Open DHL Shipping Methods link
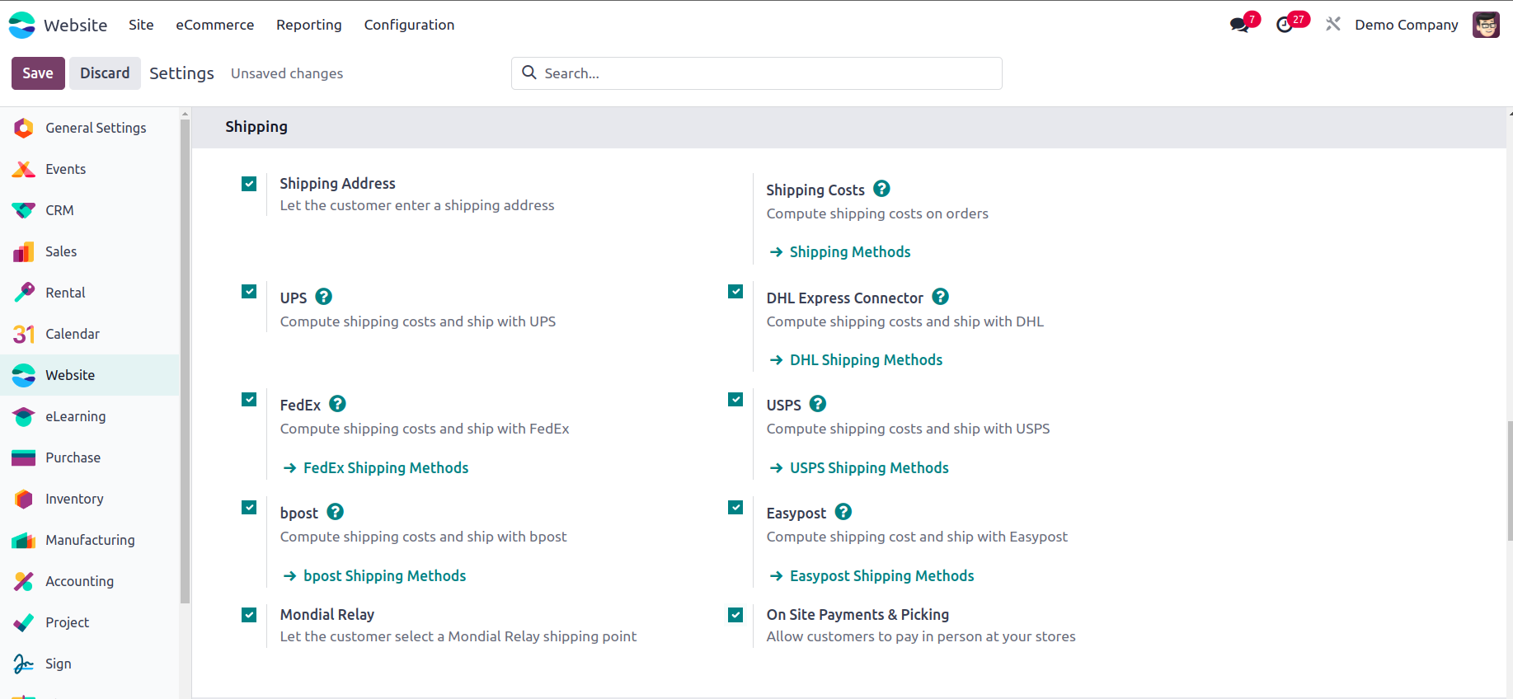The width and height of the screenshot is (1513, 699). (x=866, y=360)
